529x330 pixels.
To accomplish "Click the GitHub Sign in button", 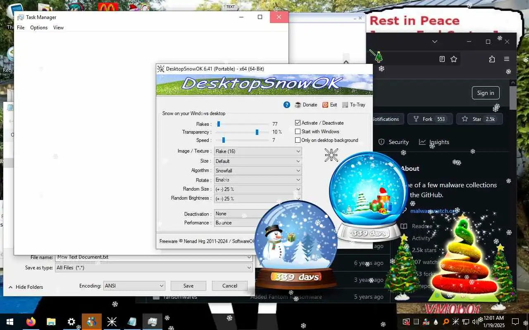I will [486, 93].
